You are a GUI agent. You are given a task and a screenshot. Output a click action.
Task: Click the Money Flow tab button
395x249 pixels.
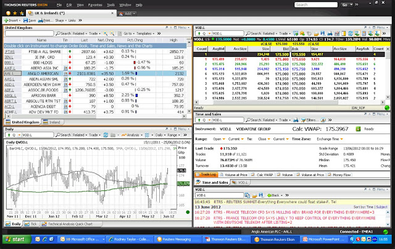(x=339, y=175)
